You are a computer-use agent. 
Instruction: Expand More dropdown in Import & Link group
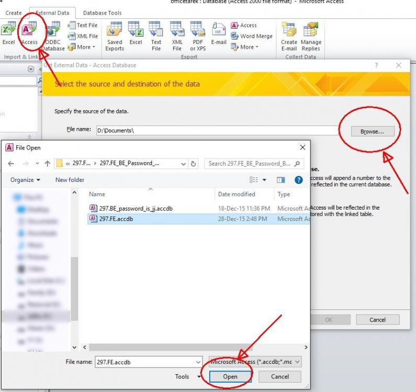coord(82,47)
